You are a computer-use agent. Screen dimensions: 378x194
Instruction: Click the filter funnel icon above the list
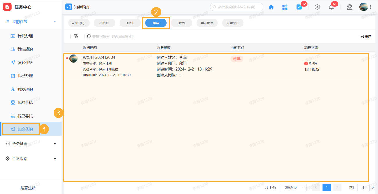point(76,36)
